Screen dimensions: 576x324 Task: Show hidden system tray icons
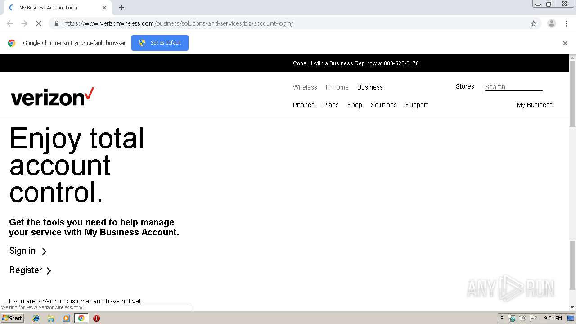pyautogui.click(x=502, y=318)
